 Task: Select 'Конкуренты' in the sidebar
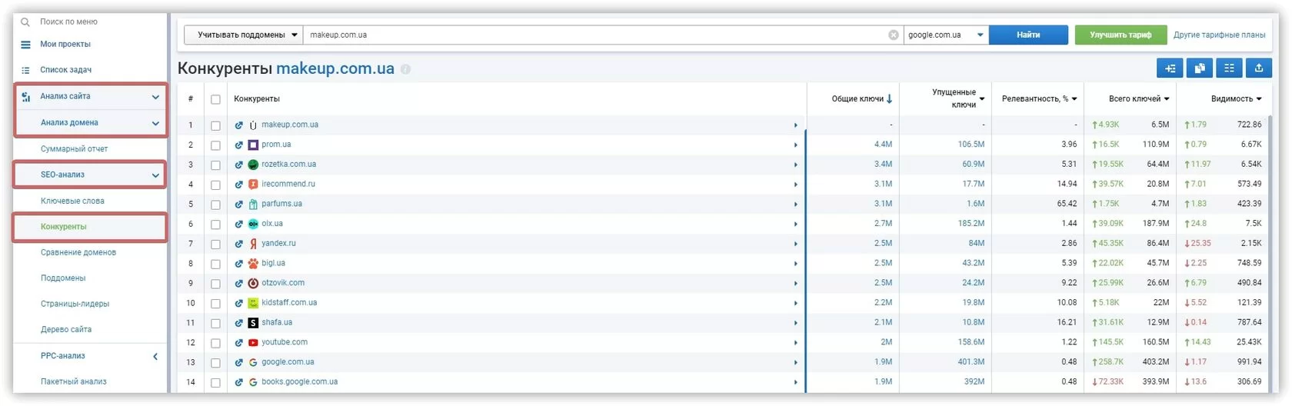[63, 227]
